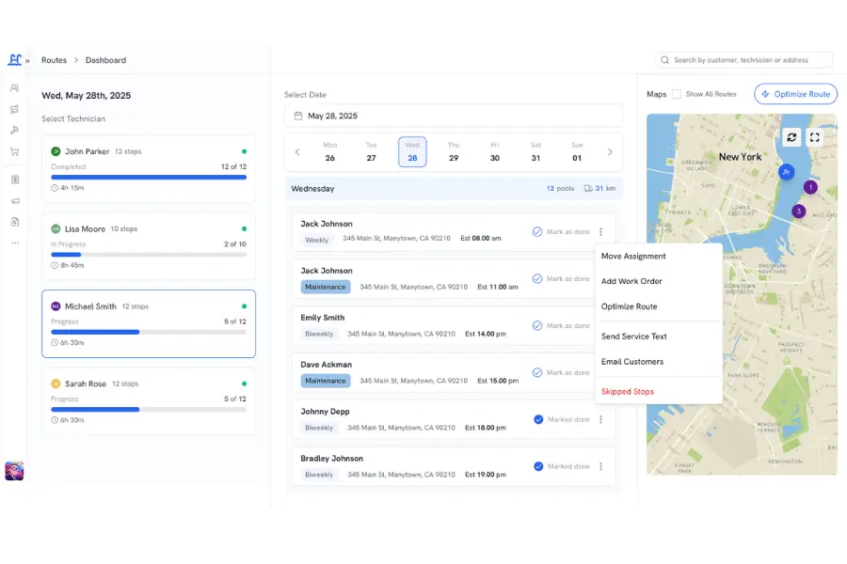This screenshot has height=564, width=847.
Task: Click the Routes breadcrumb link
Action: coord(54,60)
